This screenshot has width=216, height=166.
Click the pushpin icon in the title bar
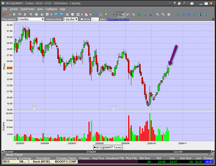(170, 3)
